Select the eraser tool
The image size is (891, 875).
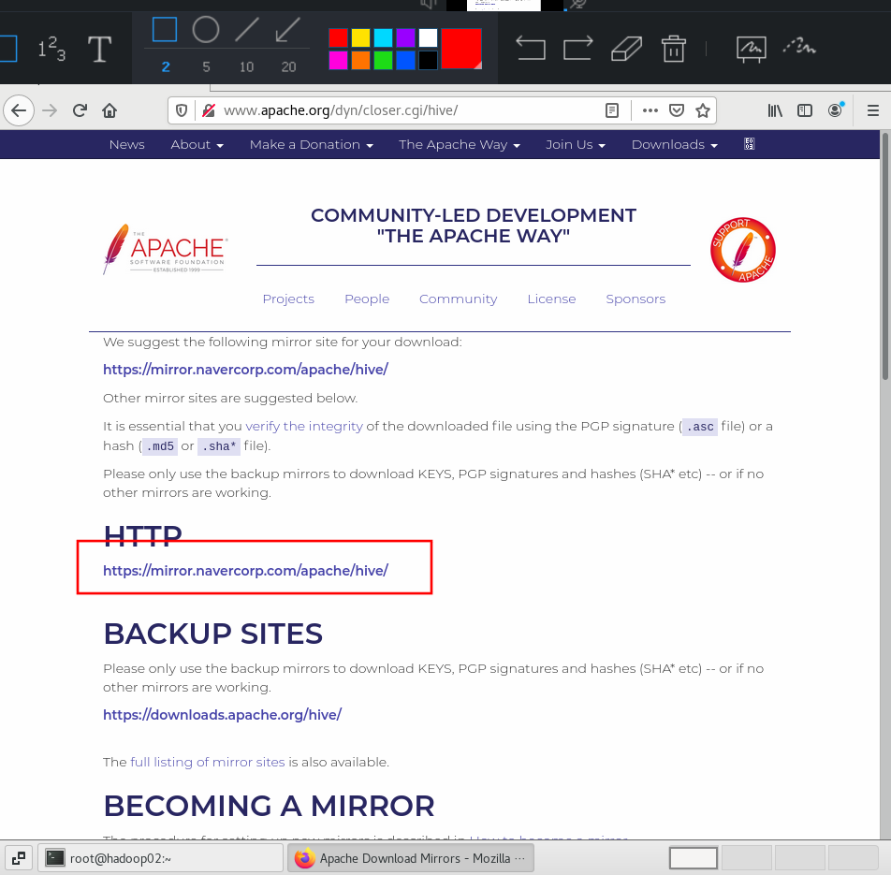coord(626,49)
